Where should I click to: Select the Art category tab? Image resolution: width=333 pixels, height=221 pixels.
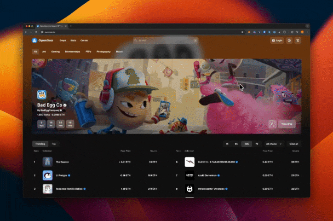[x=44, y=52]
